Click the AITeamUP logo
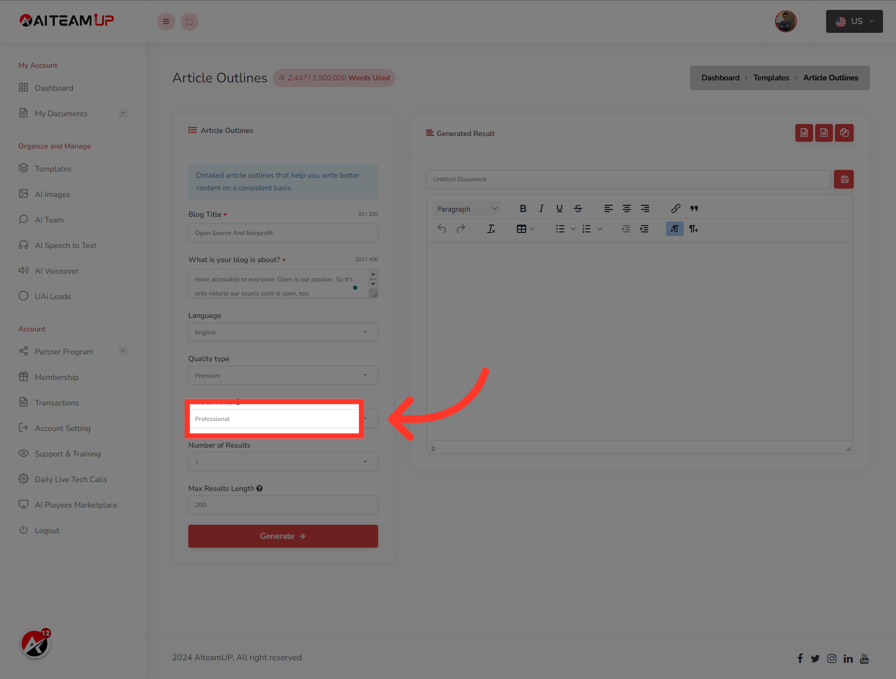The image size is (896, 679). [x=67, y=20]
